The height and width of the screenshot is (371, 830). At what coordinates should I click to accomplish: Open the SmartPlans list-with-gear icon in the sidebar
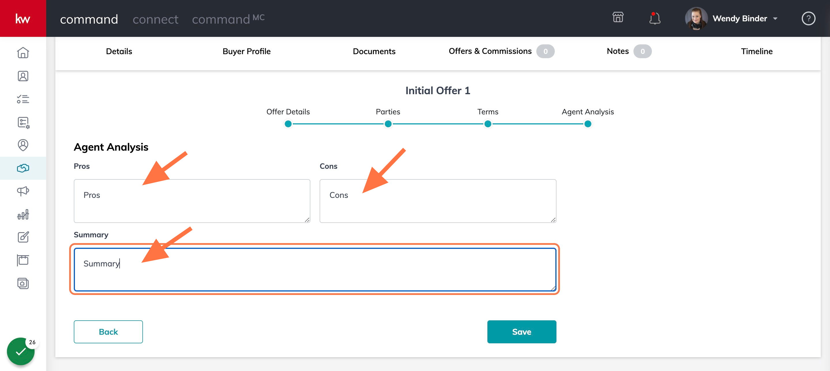coord(23,122)
